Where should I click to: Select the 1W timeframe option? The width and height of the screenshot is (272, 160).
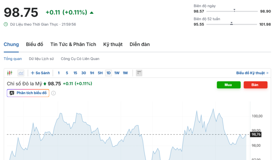[117, 73]
